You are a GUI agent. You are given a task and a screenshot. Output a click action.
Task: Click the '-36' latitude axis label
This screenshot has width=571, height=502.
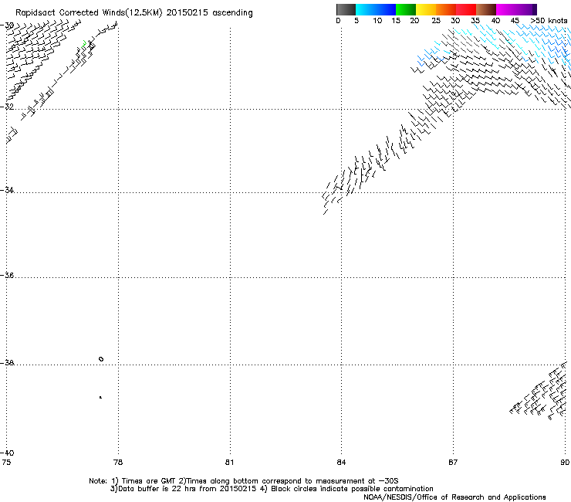click(x=7, y=275)
